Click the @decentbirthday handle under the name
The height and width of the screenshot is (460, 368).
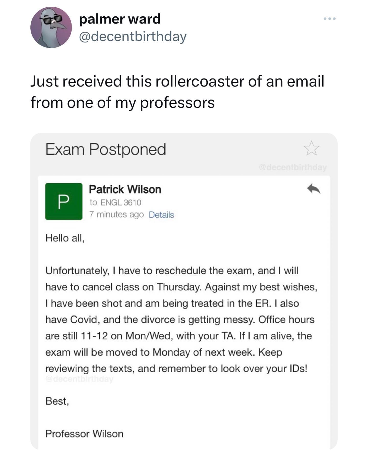133,36
